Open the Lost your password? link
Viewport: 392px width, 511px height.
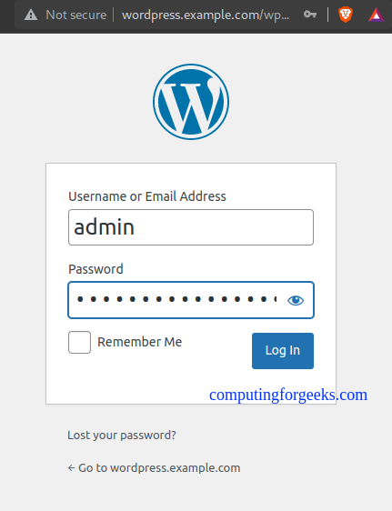coord(122,435)
